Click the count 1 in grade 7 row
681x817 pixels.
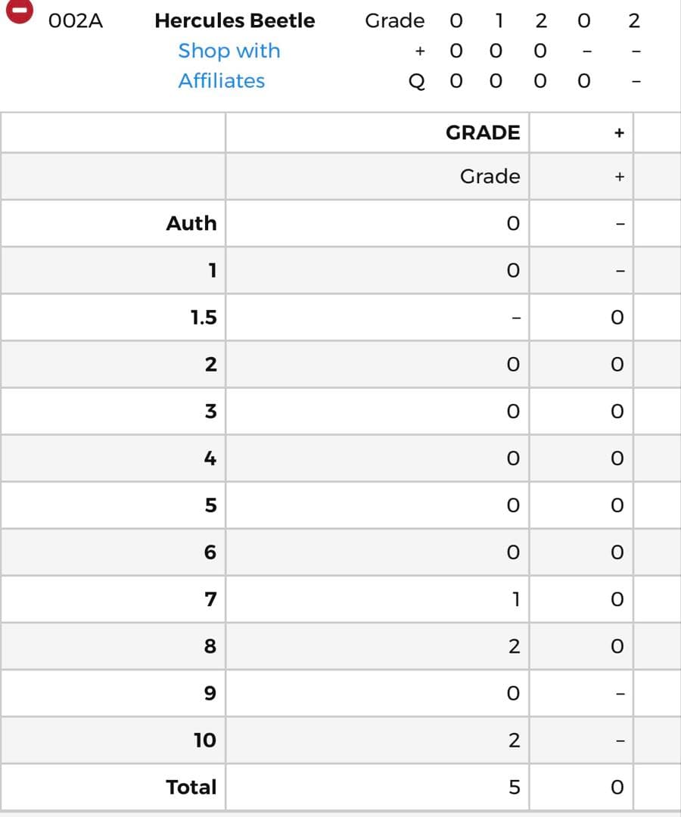coord(514,599)
